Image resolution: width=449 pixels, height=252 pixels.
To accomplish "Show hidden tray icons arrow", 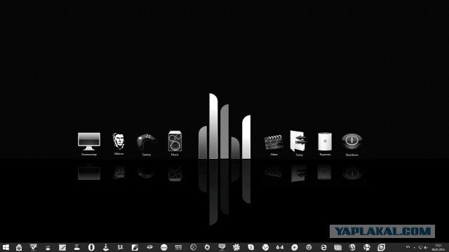I will click(x=415, y=247).
